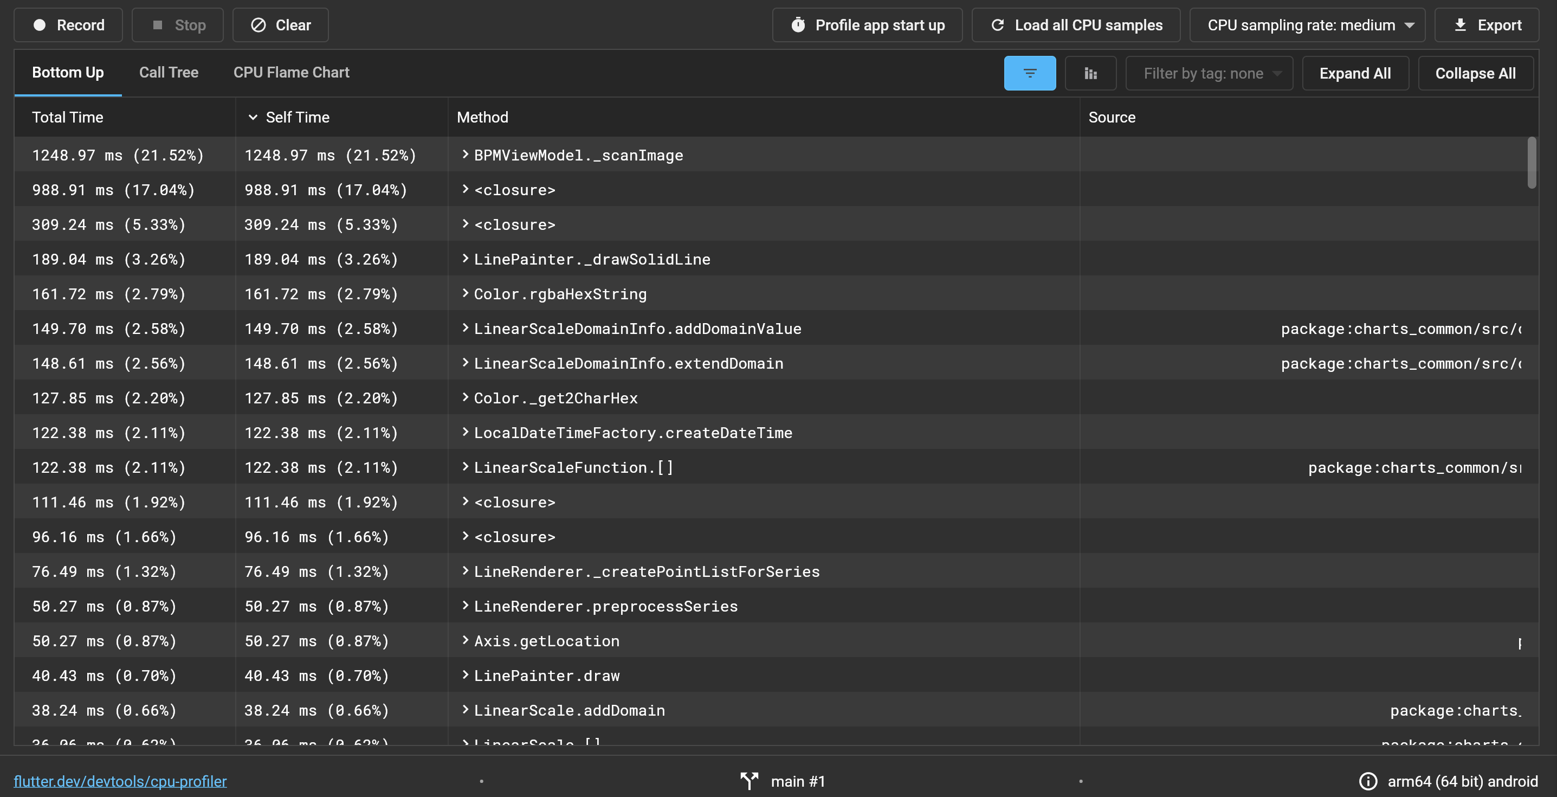Click the Method column header
Image resolution: width=1557 pixels, height=797 pixels.
[482, 117]
